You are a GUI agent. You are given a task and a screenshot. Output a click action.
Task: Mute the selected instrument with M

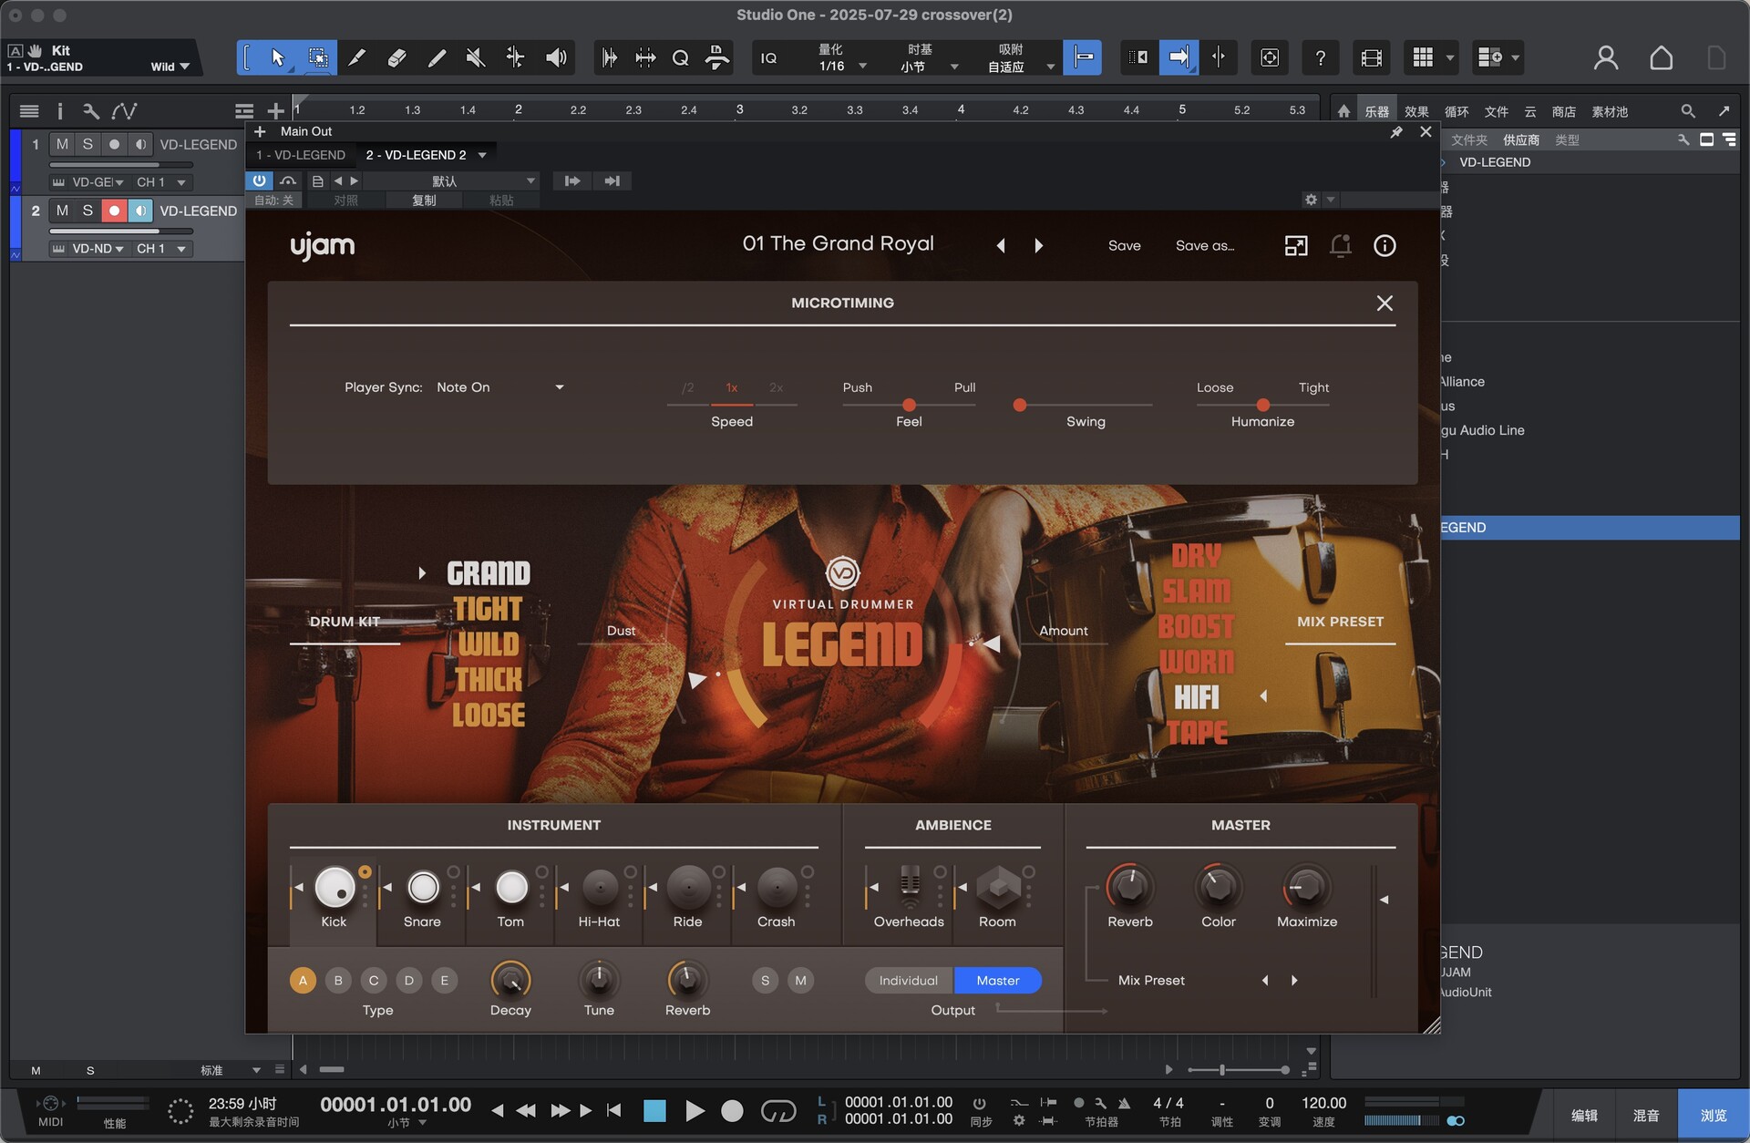click(x=800, y=981)
